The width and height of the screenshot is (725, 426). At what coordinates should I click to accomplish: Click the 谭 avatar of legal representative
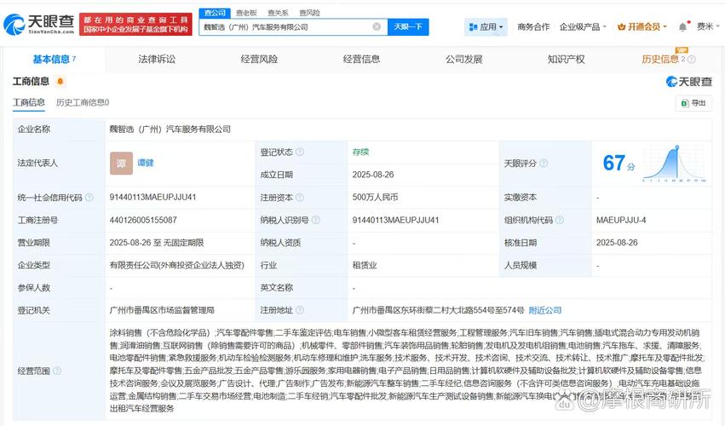coord(121,163)
